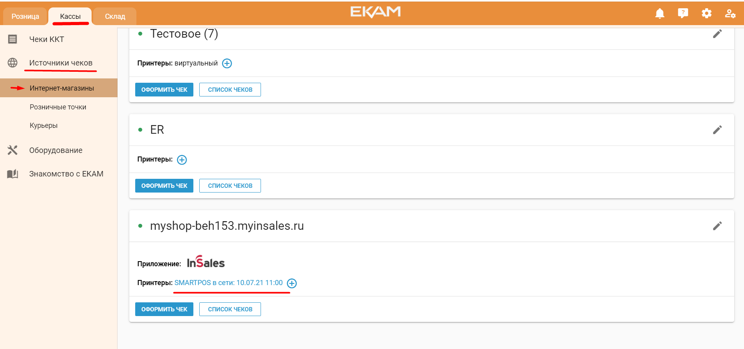Open the user account settings icon
The image size is (744, 349).
730,14
